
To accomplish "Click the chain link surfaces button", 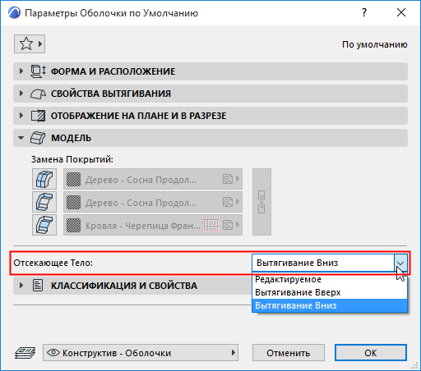I will (x=261, y=202).
